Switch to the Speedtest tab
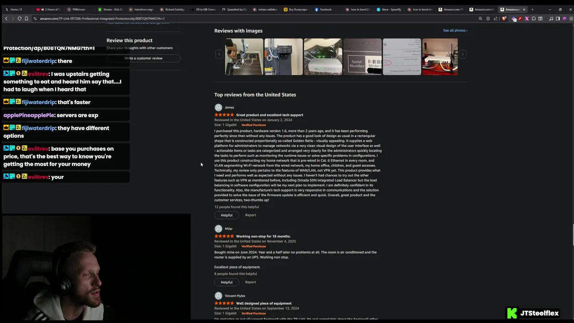574x323 pixels. 234,9
